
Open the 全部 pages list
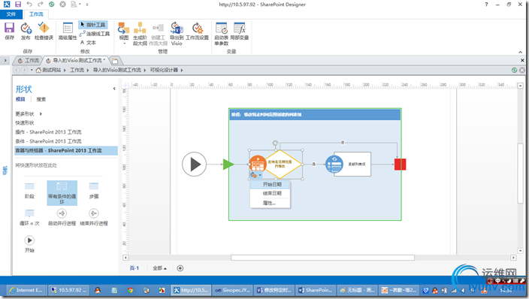[159, 268]
